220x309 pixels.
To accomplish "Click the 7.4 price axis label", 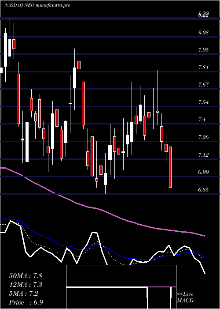I will 202,120.
